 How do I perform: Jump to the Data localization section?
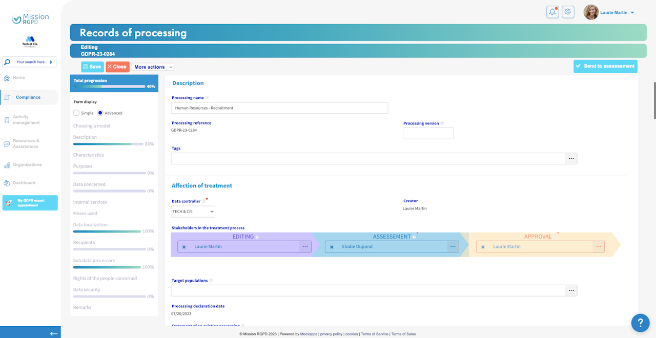coord(91,225)
